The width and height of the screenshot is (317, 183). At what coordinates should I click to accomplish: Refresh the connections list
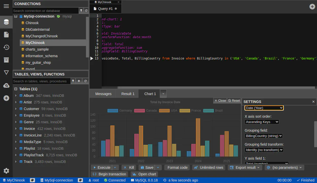pos(86,11)
